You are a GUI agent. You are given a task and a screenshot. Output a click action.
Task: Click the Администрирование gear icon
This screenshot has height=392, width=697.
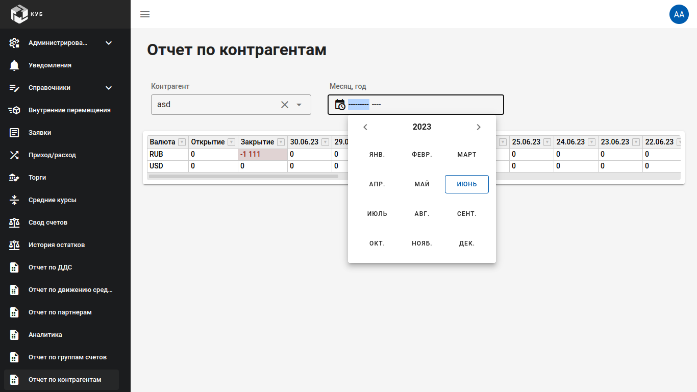tap(14, 43)
